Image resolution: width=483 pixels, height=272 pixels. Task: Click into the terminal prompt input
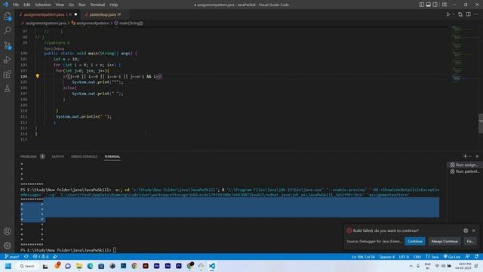(114, 250)
